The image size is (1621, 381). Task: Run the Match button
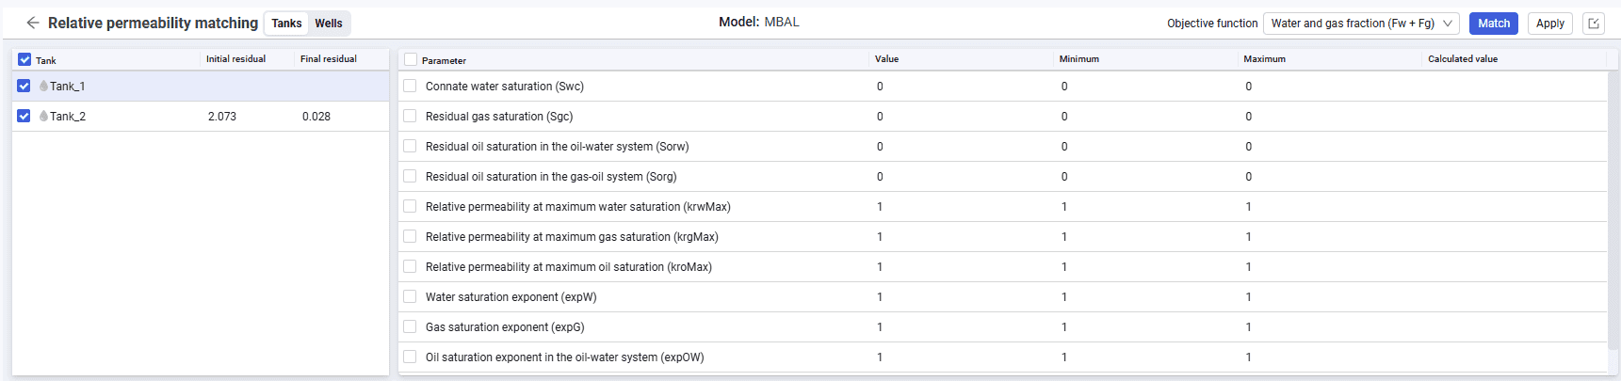pos(1493,24)
